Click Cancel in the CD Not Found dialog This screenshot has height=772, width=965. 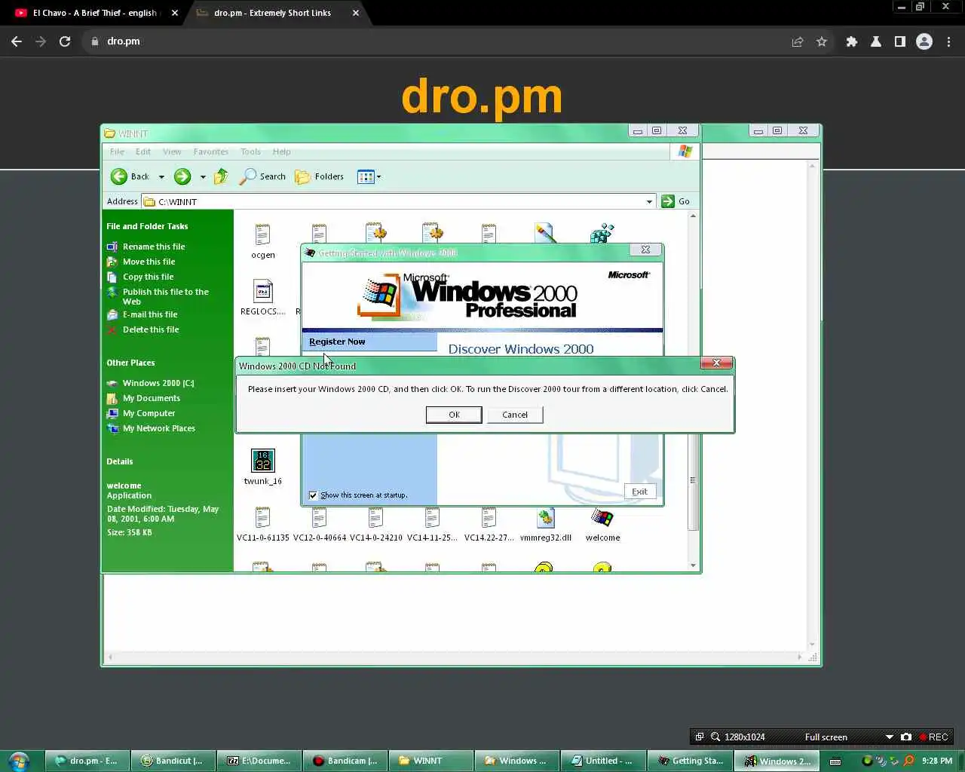515,415
